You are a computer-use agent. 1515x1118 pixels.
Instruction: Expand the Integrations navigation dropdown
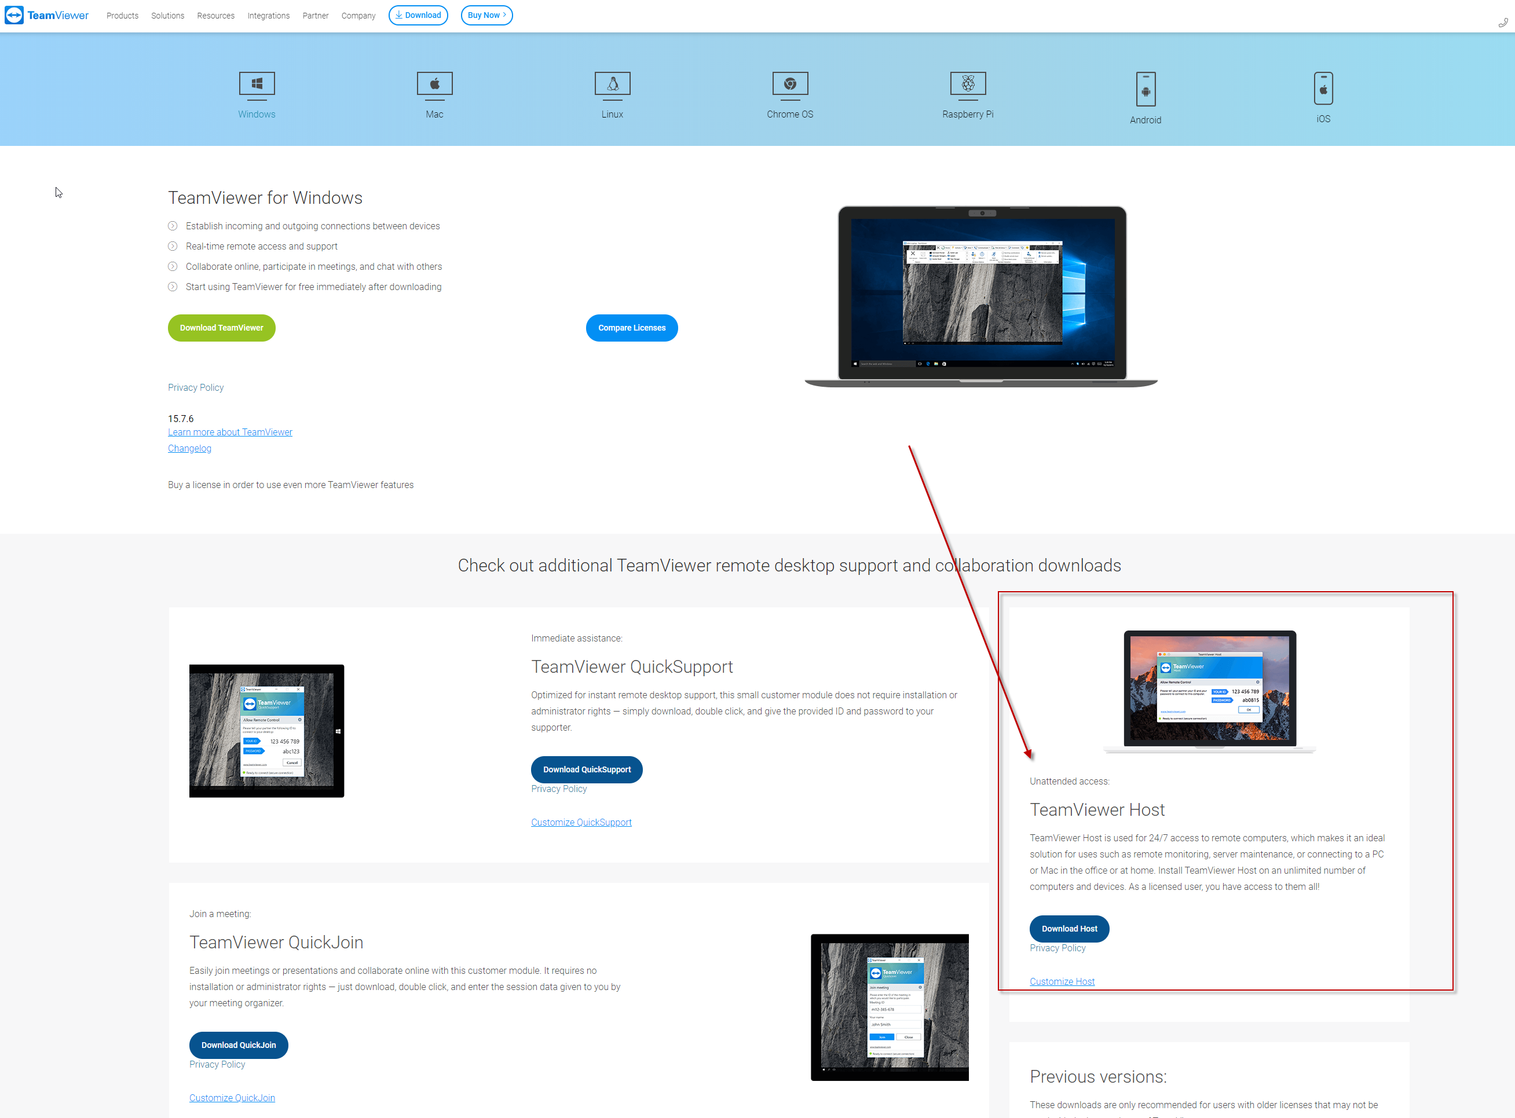(268, 15)
